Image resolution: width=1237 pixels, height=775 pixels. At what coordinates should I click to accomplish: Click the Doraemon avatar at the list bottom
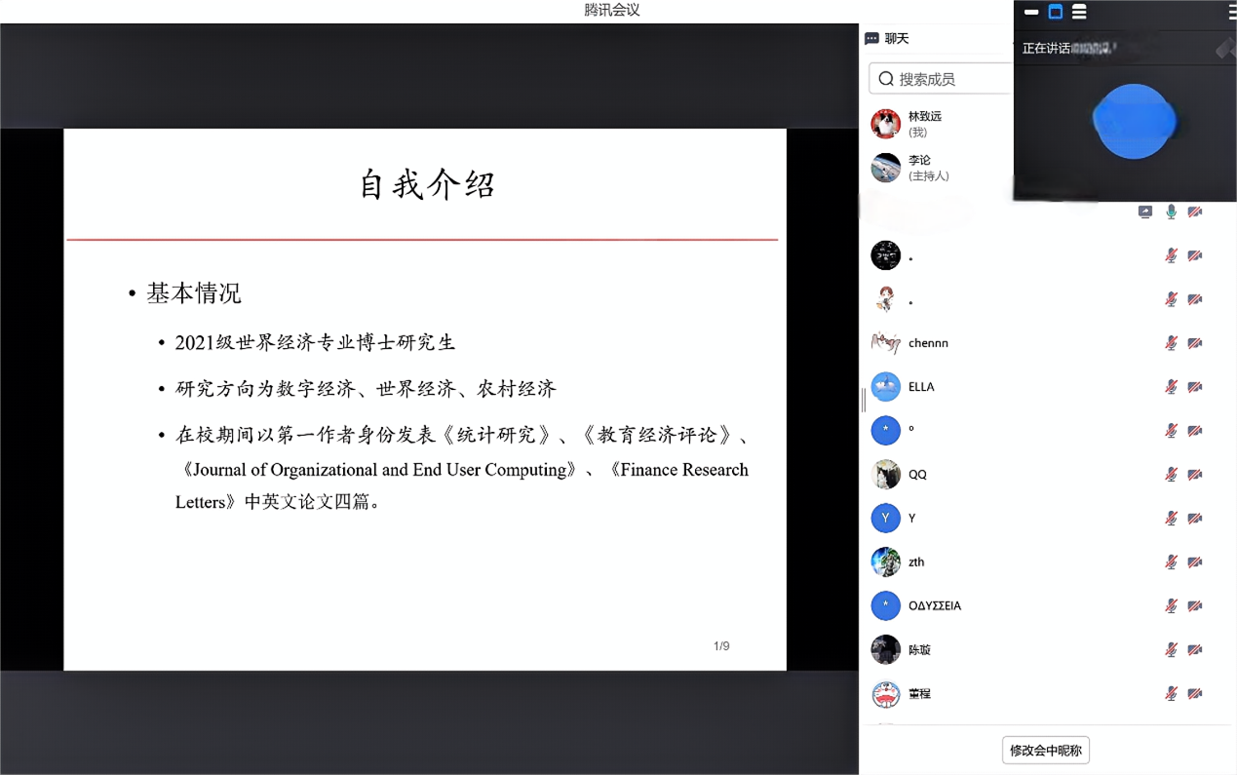885,694
